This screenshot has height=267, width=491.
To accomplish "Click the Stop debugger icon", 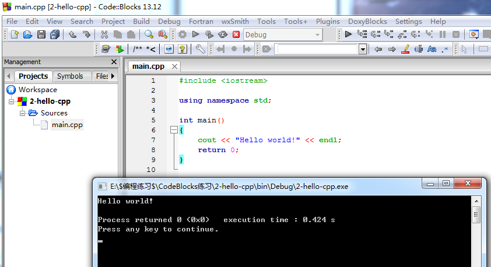I will pos(456,34).
